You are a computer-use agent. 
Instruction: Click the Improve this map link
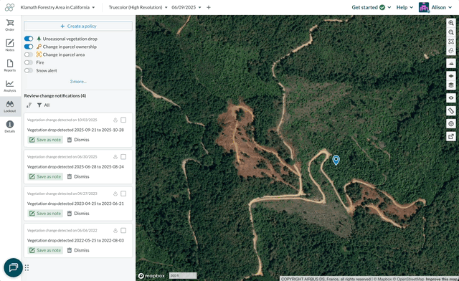coord(442,279)
